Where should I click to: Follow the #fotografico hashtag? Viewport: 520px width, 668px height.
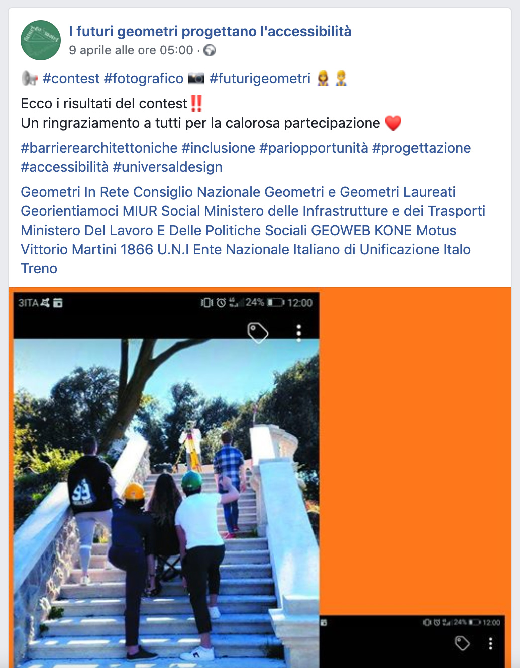[144, 79]
